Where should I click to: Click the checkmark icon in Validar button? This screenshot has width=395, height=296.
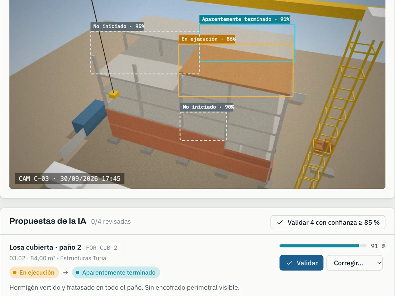click(289, 263)
